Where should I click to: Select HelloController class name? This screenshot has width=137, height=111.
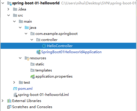[60, 46]
